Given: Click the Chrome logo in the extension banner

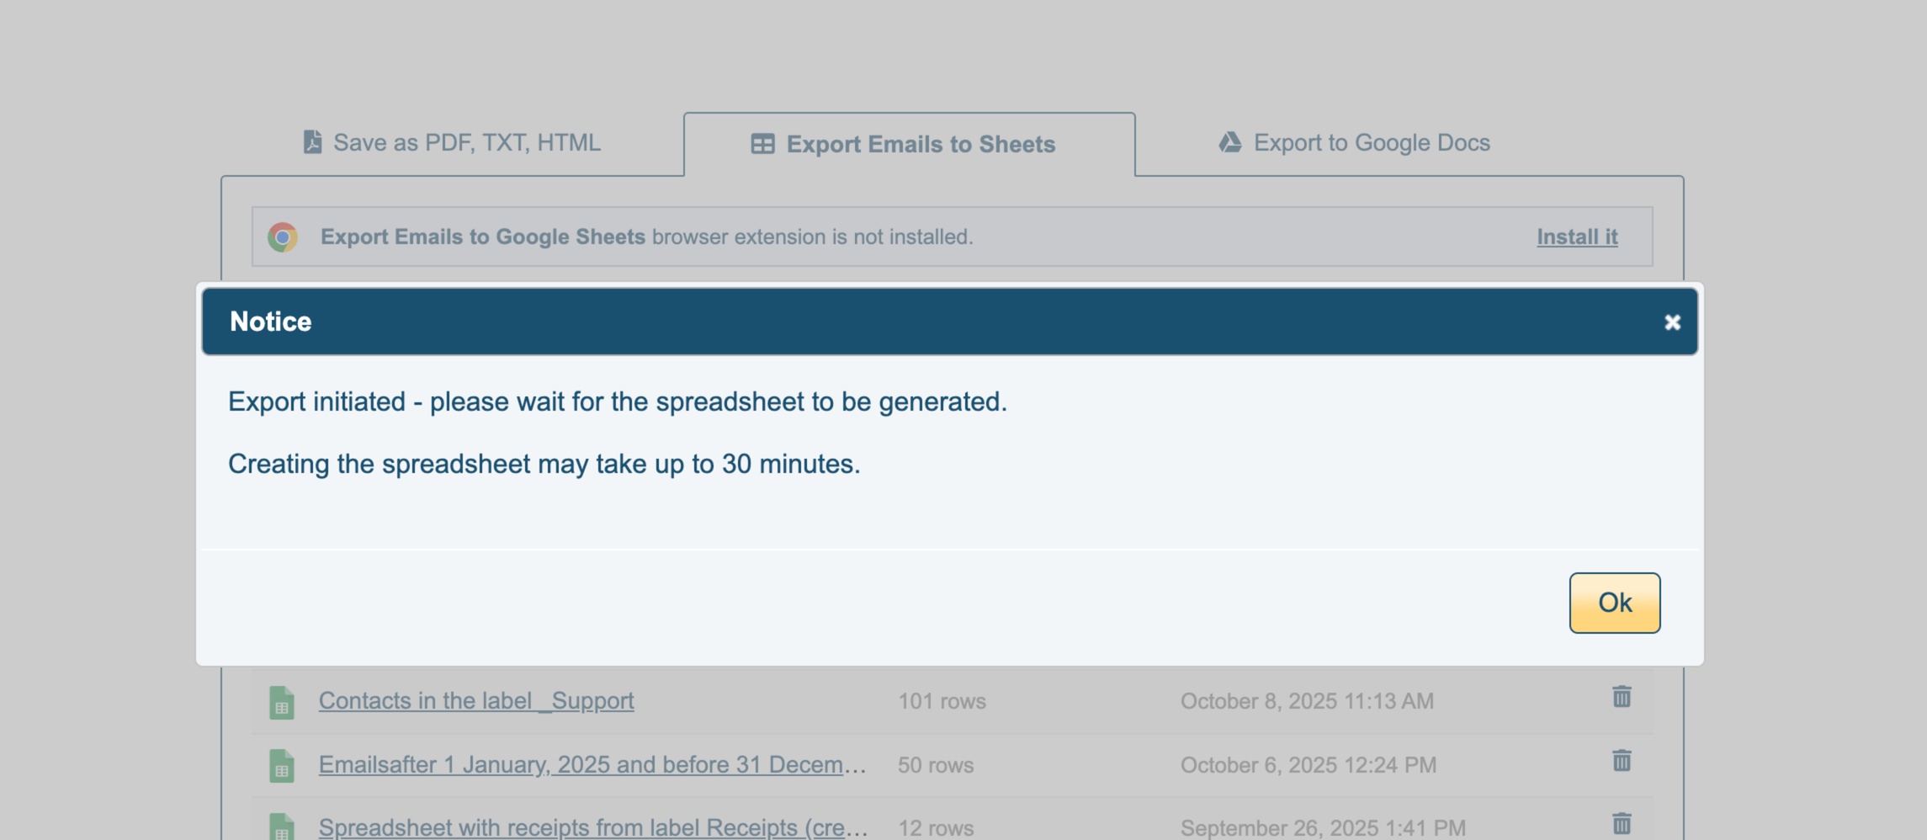Looking at the screenshot, I should tap(283, 237).
